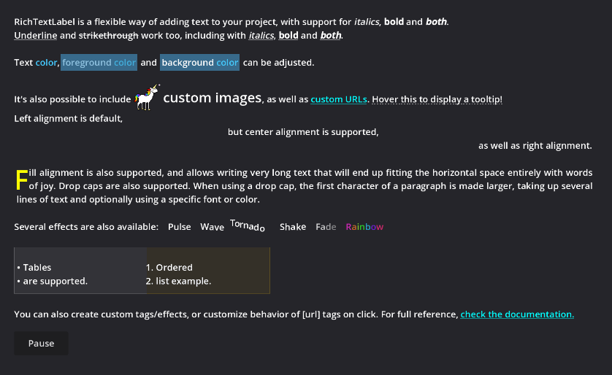
Task: Click the unicorn custom image
Action: 147,97
